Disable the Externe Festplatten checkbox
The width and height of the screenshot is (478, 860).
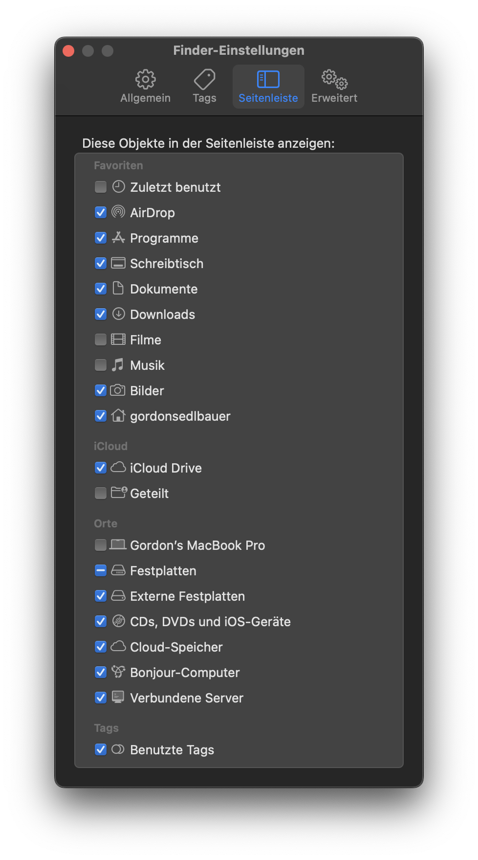[x=101, y=596]
